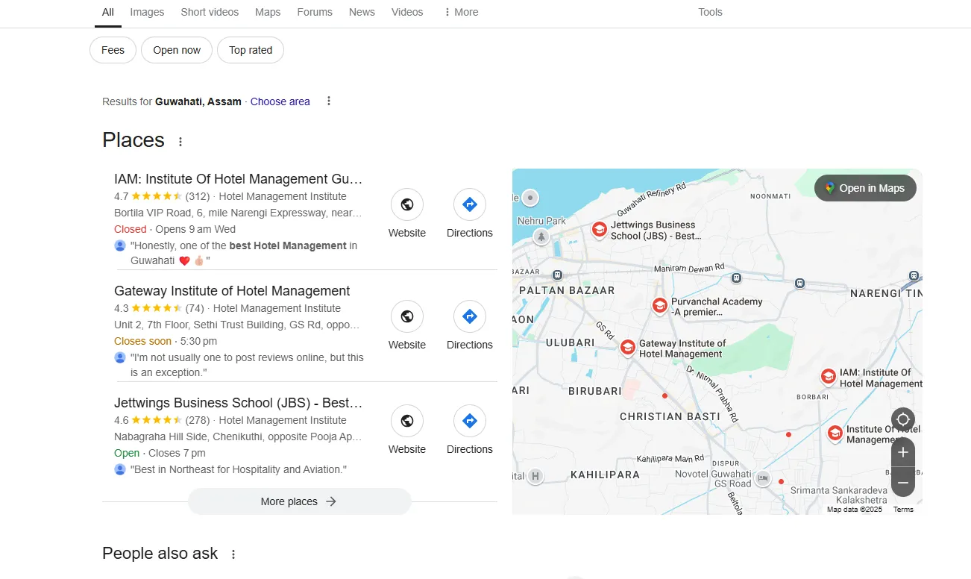Click IAM rating 4.7 with 312 reviews
The width and height of the screenshot is (971, 579).
162,196
